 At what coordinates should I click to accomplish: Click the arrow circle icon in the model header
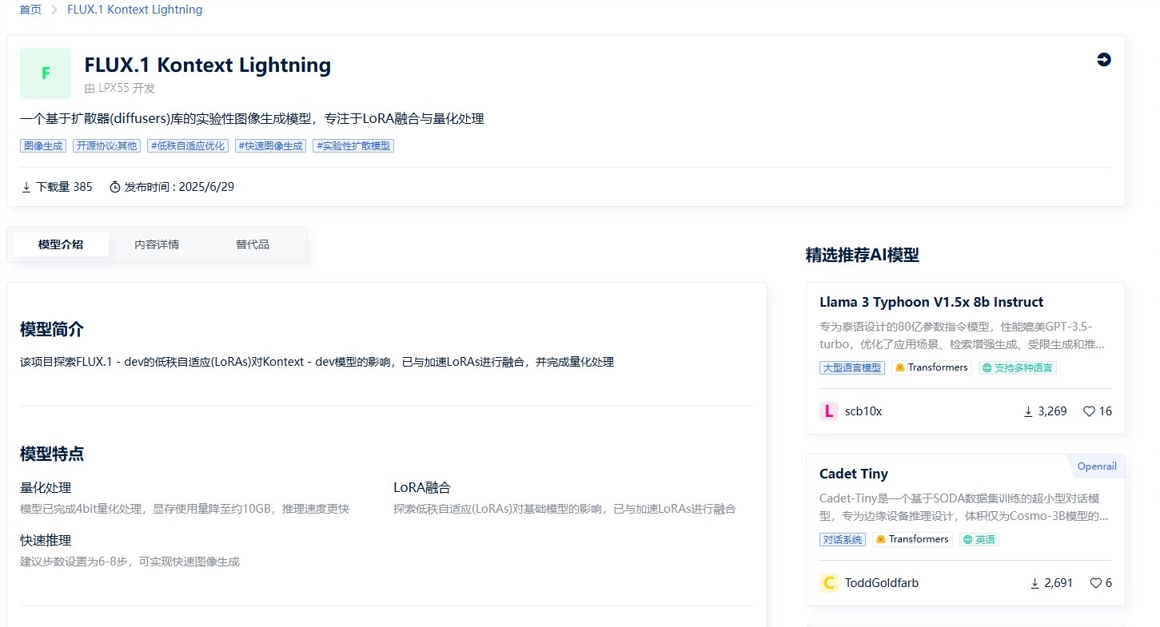[1104, 60]
